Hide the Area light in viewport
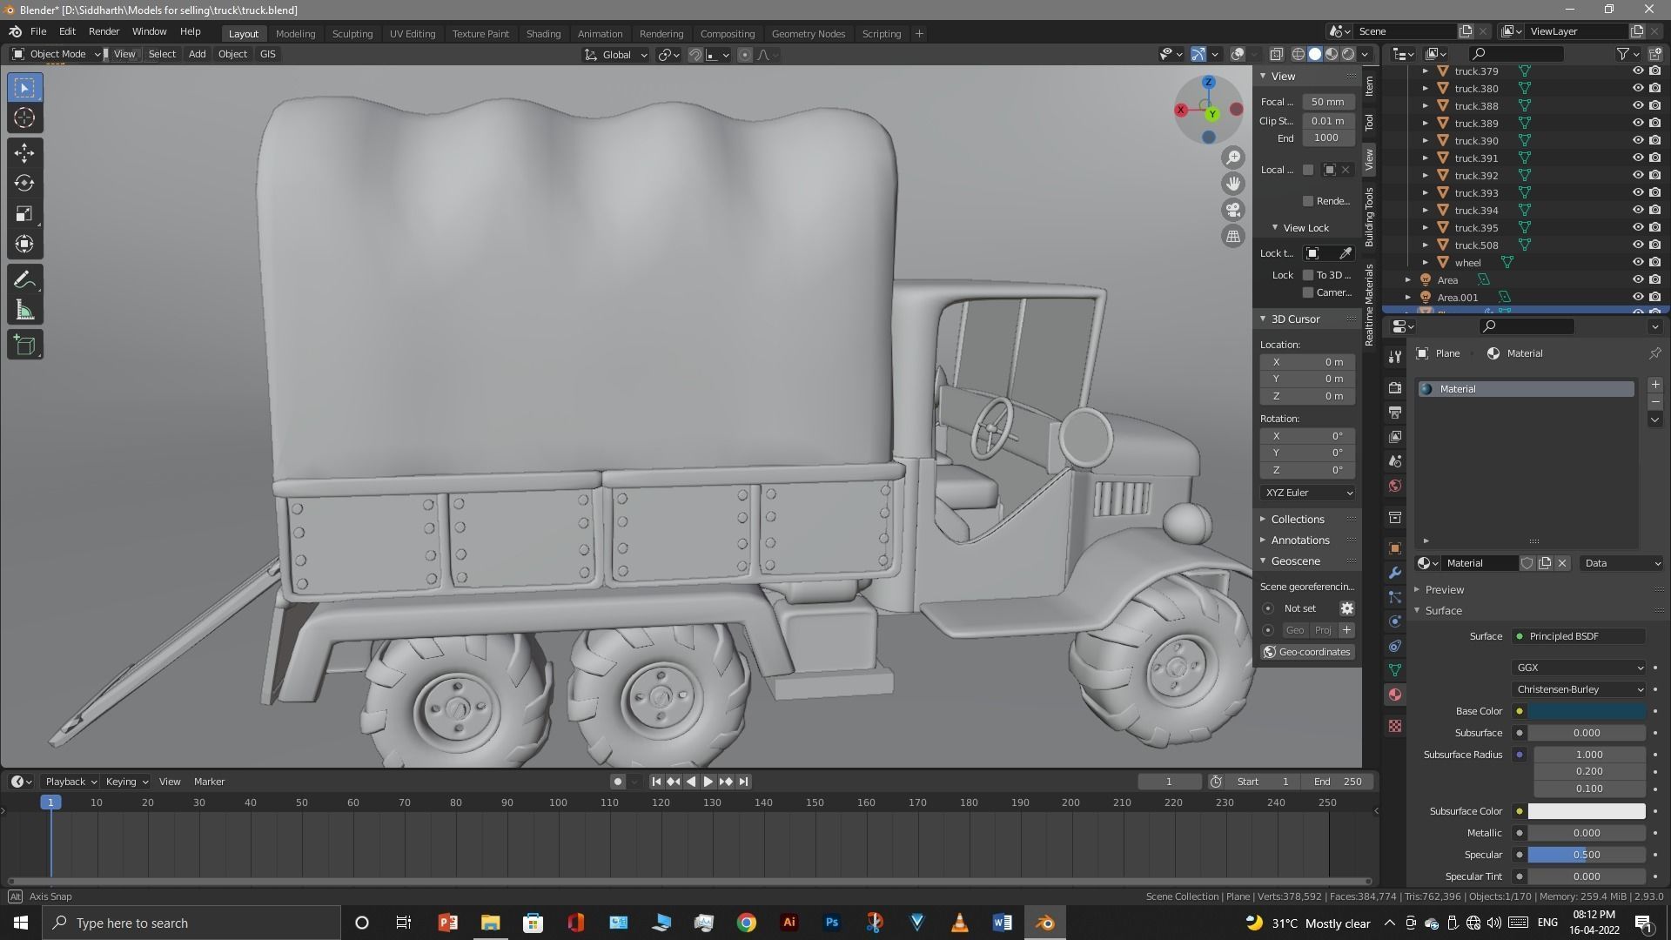1671x940 pixels. (x=1637, y=280)
